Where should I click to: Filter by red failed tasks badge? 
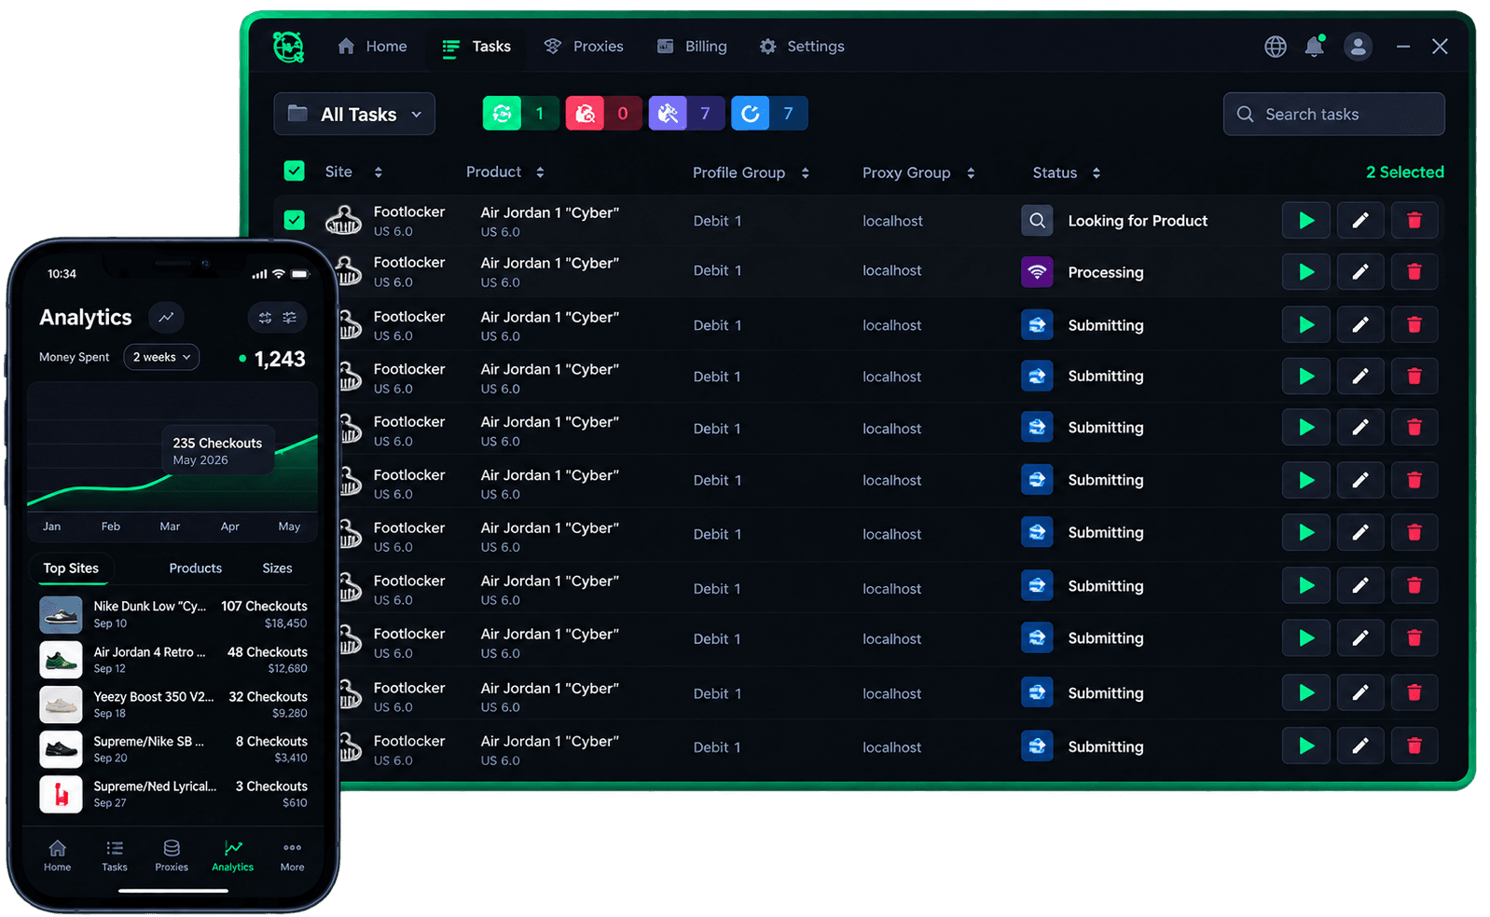[x=603, y=114]
